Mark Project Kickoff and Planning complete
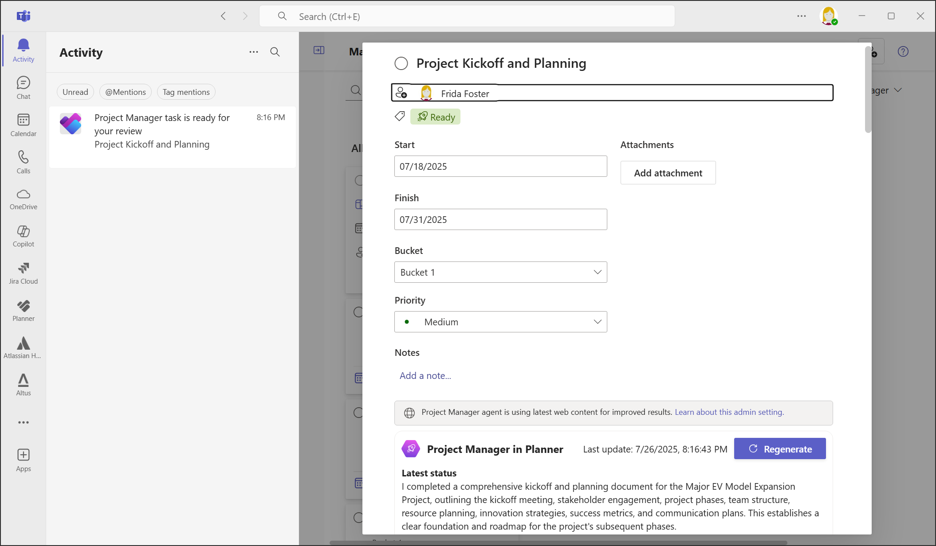Image resolution: width=936 pixels, height=546 pixels. tap(401, 63)
